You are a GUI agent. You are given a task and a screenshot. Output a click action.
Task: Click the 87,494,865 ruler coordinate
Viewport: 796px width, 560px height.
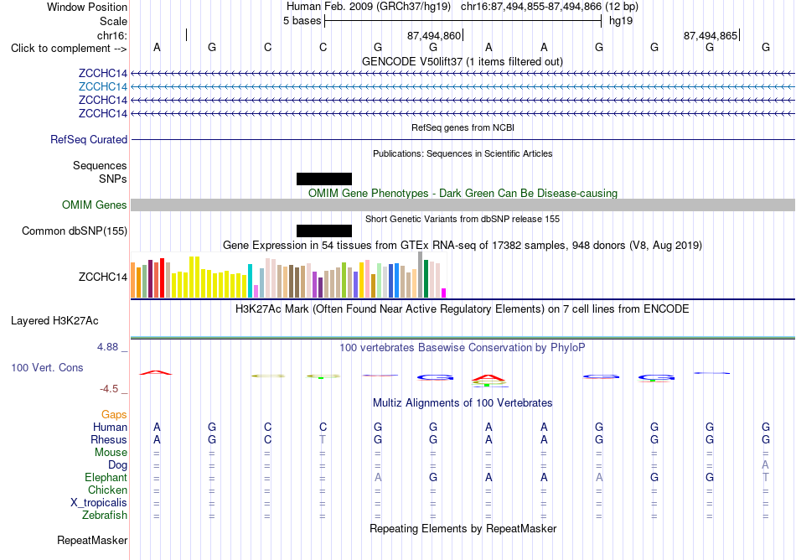711,35
